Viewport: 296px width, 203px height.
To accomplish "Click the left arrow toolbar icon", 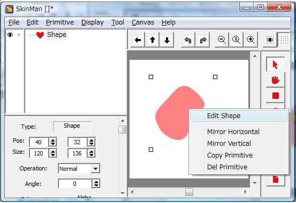I will [138, 40].
